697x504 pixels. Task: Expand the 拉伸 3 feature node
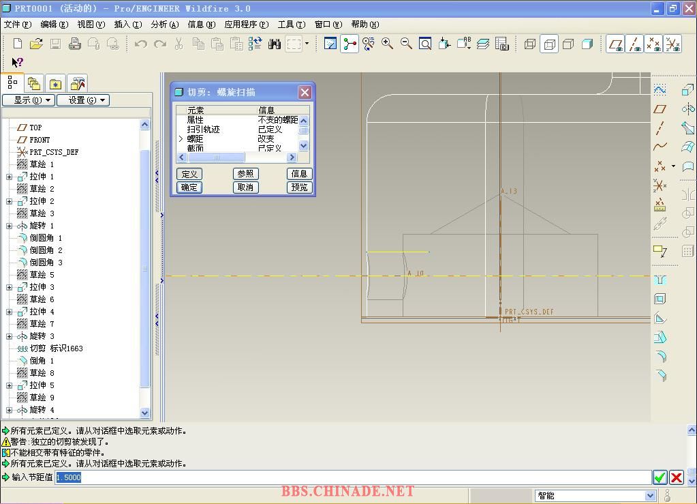pos(9,287)
